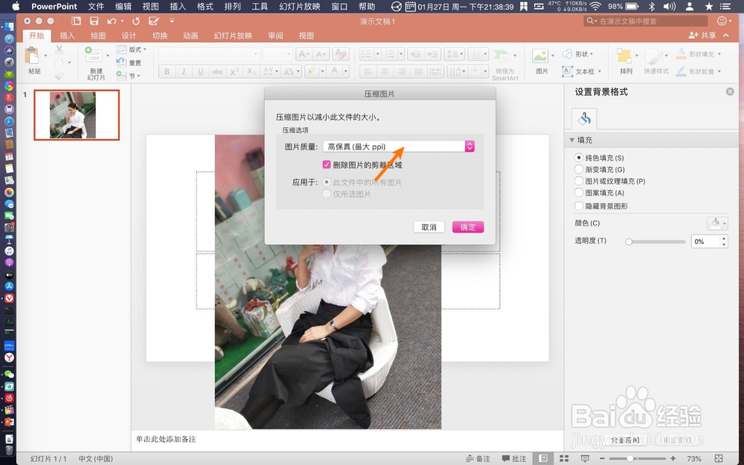Select slide 1 thumbnail in slide pane
This screenshot has height=465, width=744.
click(76, 115)
